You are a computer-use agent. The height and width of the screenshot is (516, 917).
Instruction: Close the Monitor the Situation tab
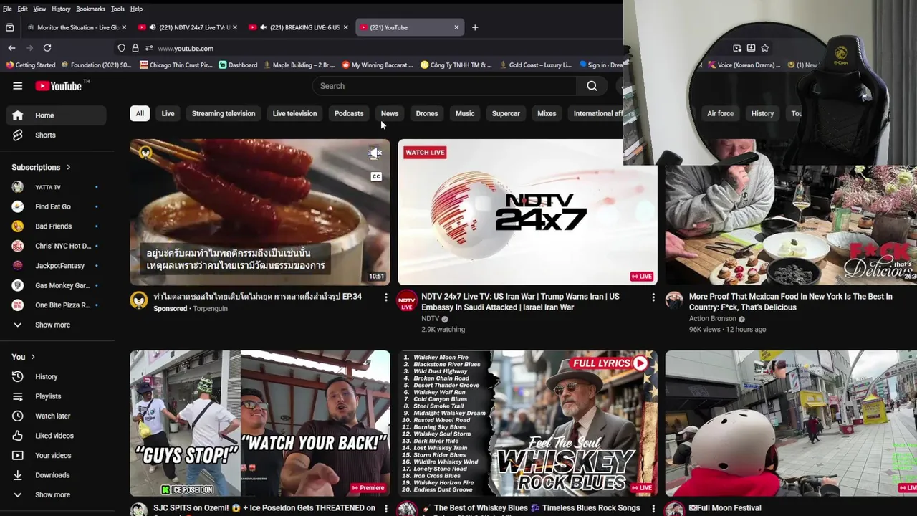click(124, 27)
